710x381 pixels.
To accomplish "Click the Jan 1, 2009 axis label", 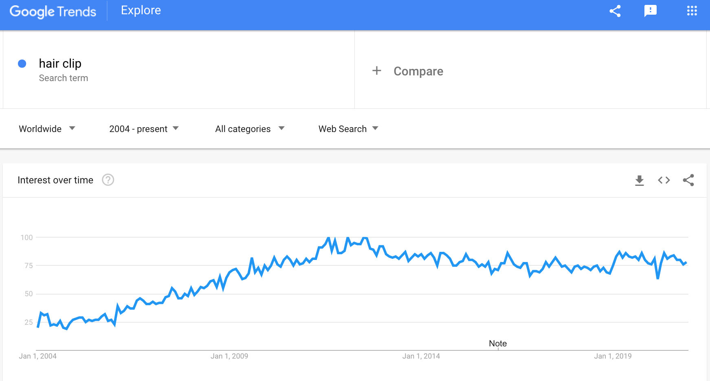I will (229, 356).
